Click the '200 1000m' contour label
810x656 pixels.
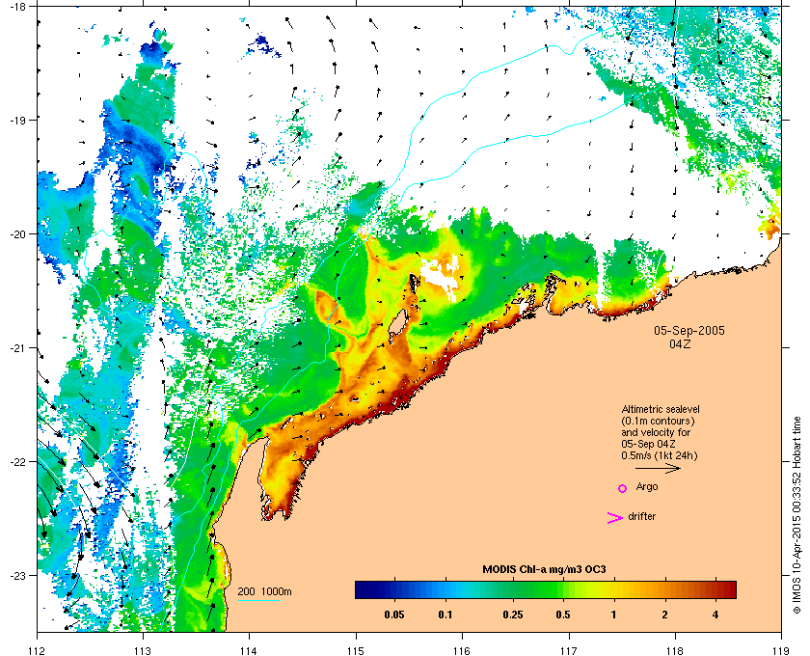264,591
